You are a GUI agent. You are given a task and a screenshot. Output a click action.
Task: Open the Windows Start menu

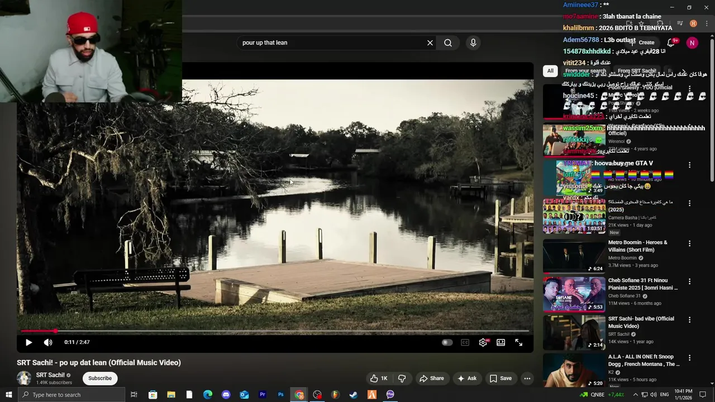(9, 395)
